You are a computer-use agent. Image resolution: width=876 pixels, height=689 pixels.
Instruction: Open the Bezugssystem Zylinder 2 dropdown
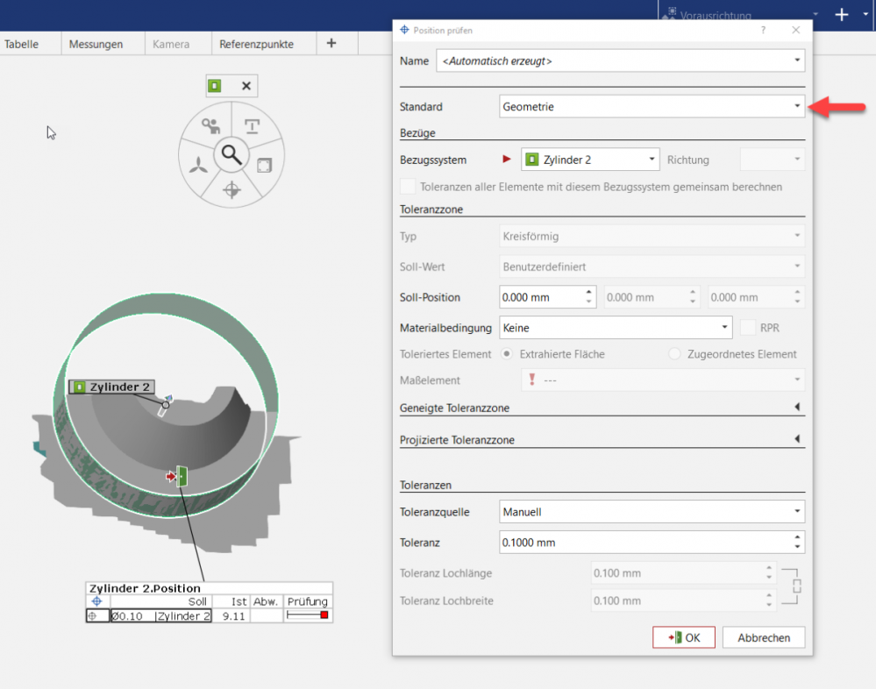tap(589, 160)
